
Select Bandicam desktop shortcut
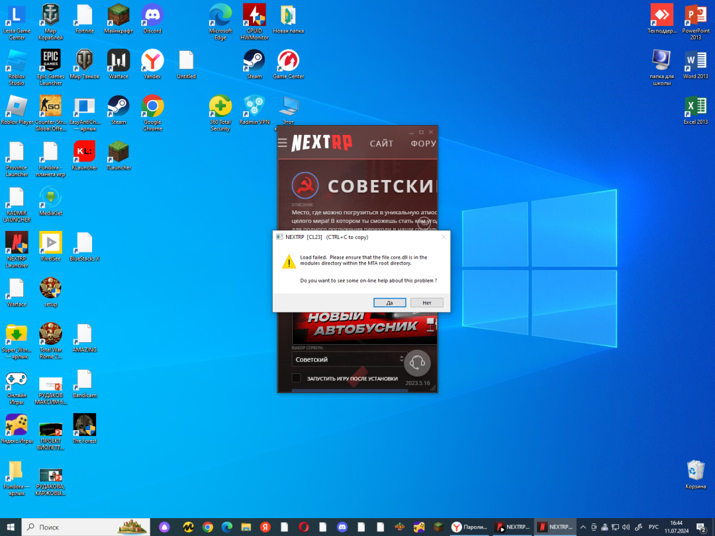84,383
